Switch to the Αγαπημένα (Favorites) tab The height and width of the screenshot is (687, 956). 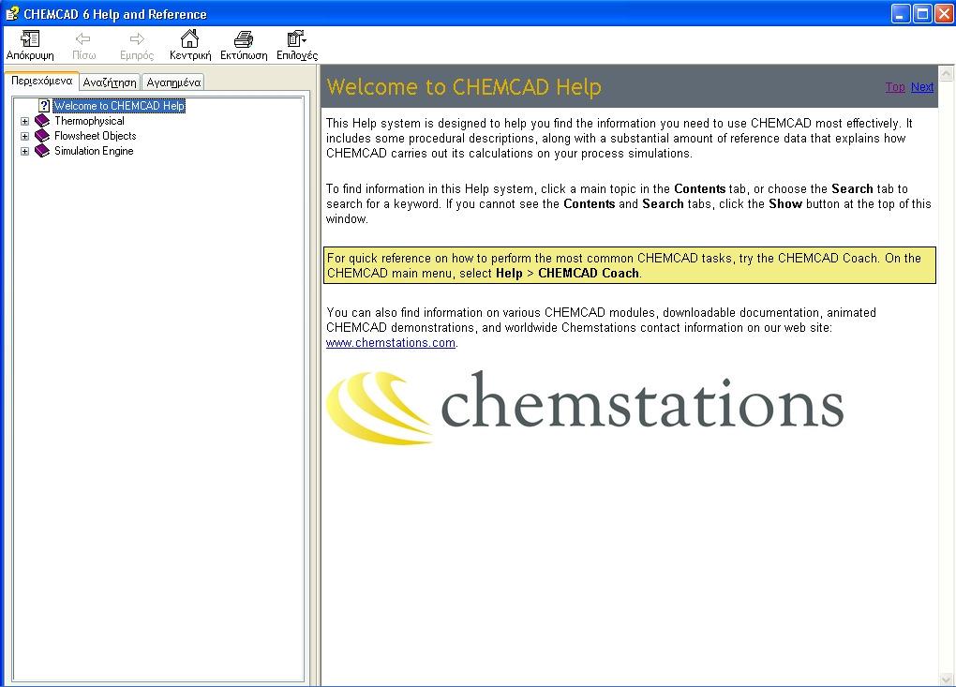(x=173, y=82)
